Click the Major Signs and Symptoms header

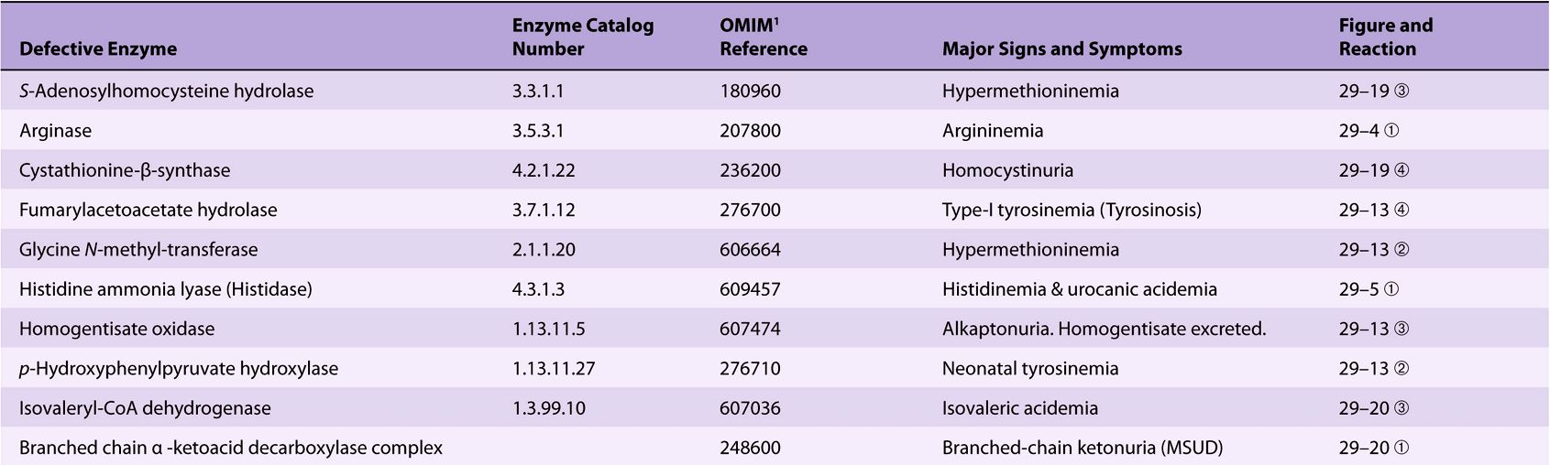(1061, 49)
